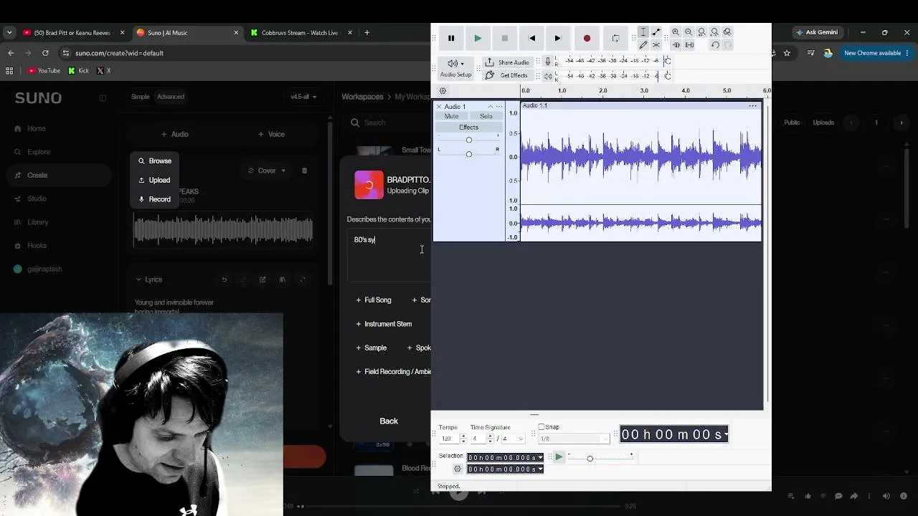
Task: Select the Multi-tool in Audacity
Action: click(x=656, y=45)
